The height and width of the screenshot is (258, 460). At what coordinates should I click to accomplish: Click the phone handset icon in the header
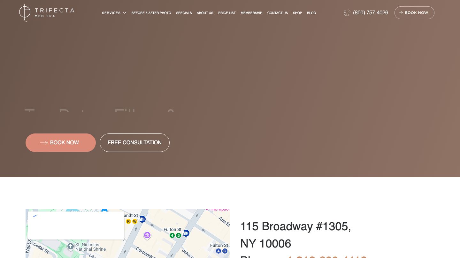(x=347, y=13)
